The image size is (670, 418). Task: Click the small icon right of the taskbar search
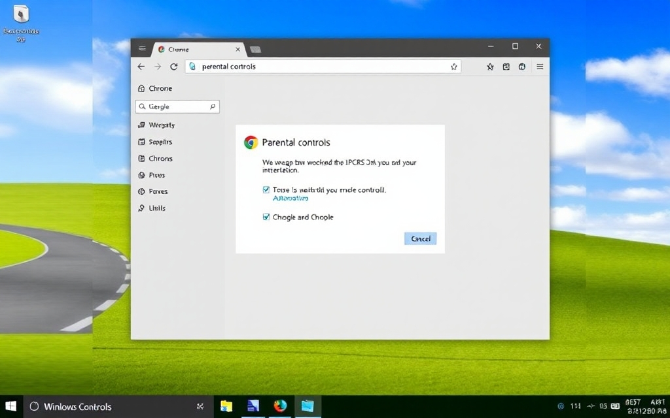click(200, 406)
